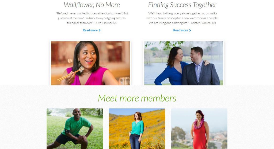Open photo of woman eating with chopsticks

(x=90, y=63)
